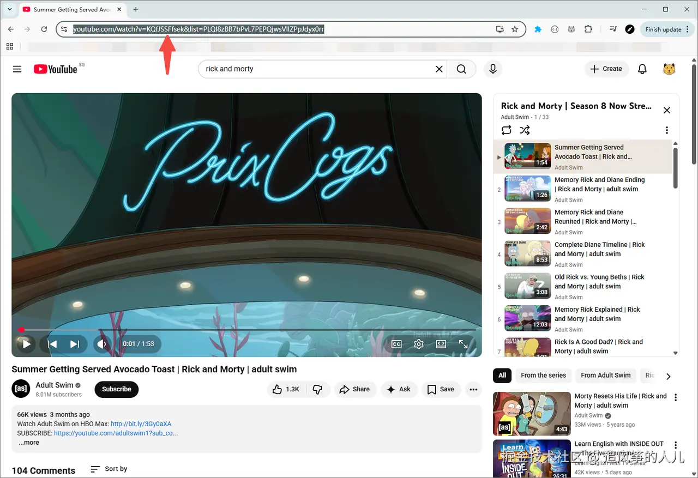
Task: Open Complete Diane Timeline video
Action: tap(583, 255)
